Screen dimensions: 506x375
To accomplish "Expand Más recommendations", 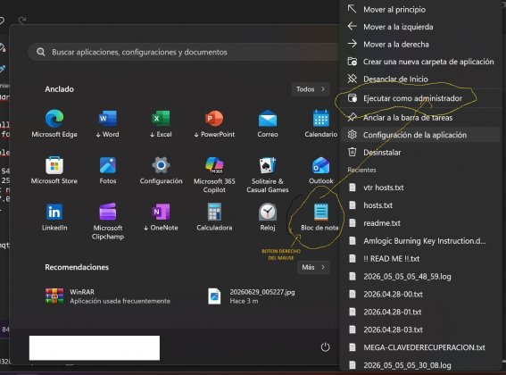I will point(313,267).
